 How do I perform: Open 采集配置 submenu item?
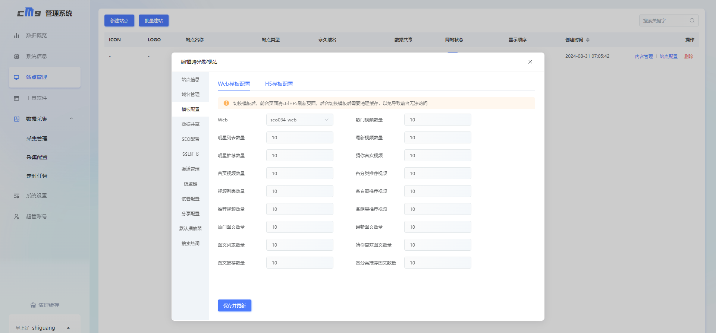[37, 157]
